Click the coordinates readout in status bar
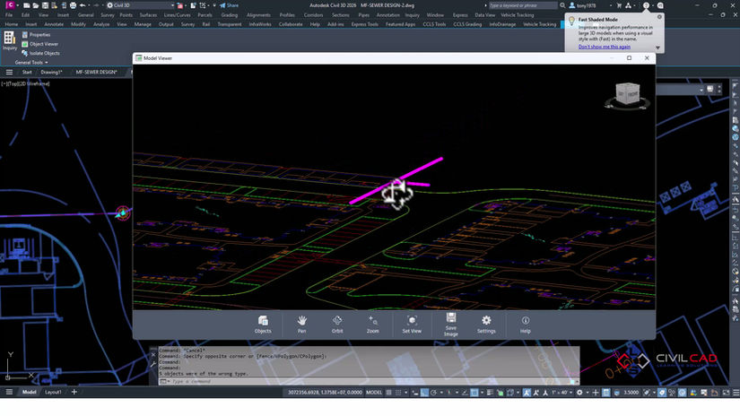This screenshot has height=416, width=740. point(325,392)
